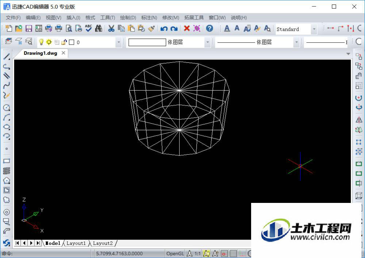Image resolution: width=365 pixels, height=258 pixels.
Task: Open the 视图(V) menu
Action: coord(53,18)
